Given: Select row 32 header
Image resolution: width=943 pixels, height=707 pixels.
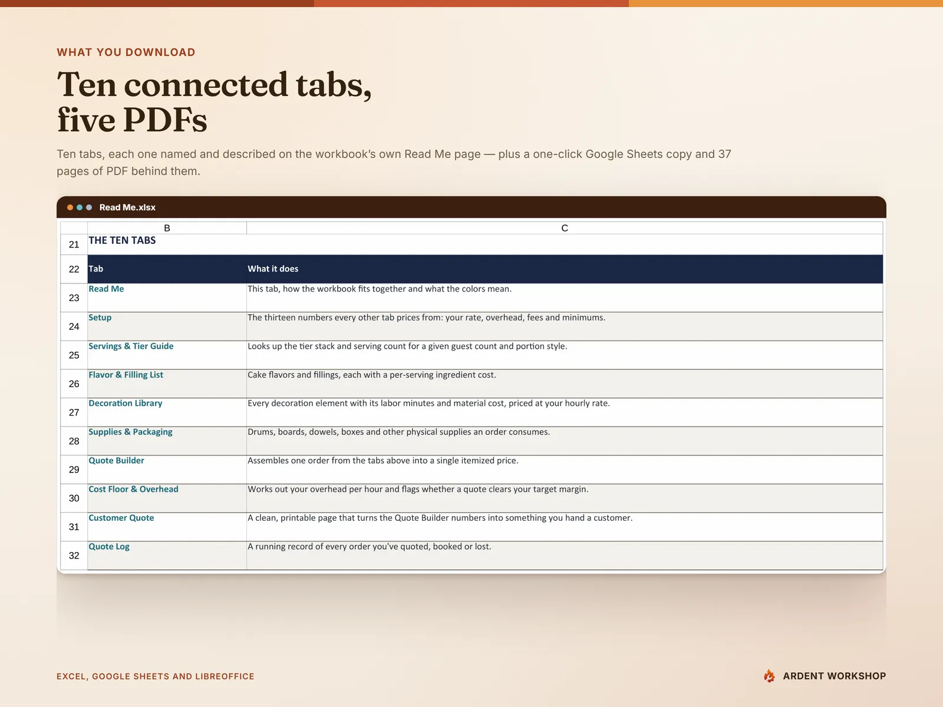Looking at the screenshot, I should tap(74, 555).
